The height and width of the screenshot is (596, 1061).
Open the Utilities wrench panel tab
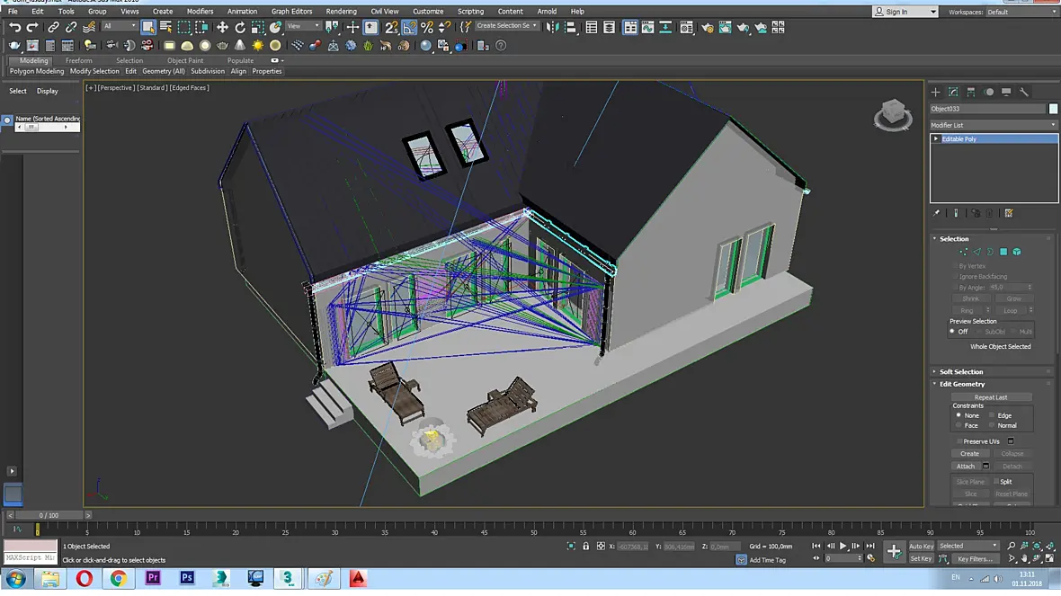coord(1024,92)
